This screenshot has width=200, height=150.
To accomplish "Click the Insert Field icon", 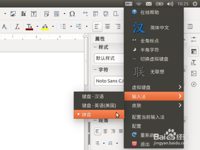I will coord(56,14).
